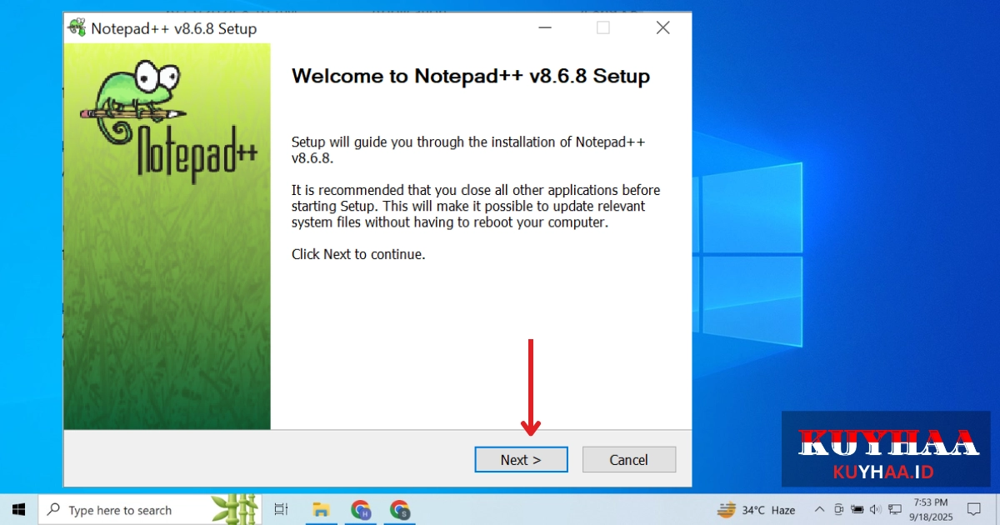Click the Notepad++ logo banner image

[x=167, y=237]
